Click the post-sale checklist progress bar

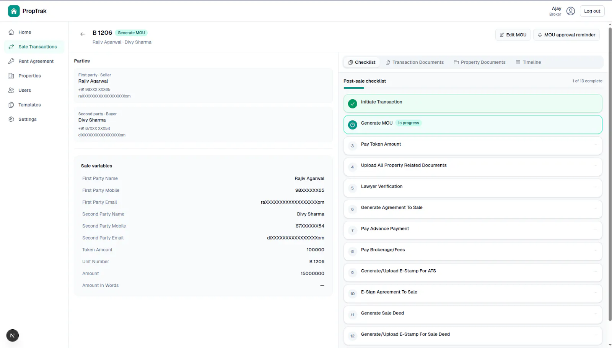[473, 88]
